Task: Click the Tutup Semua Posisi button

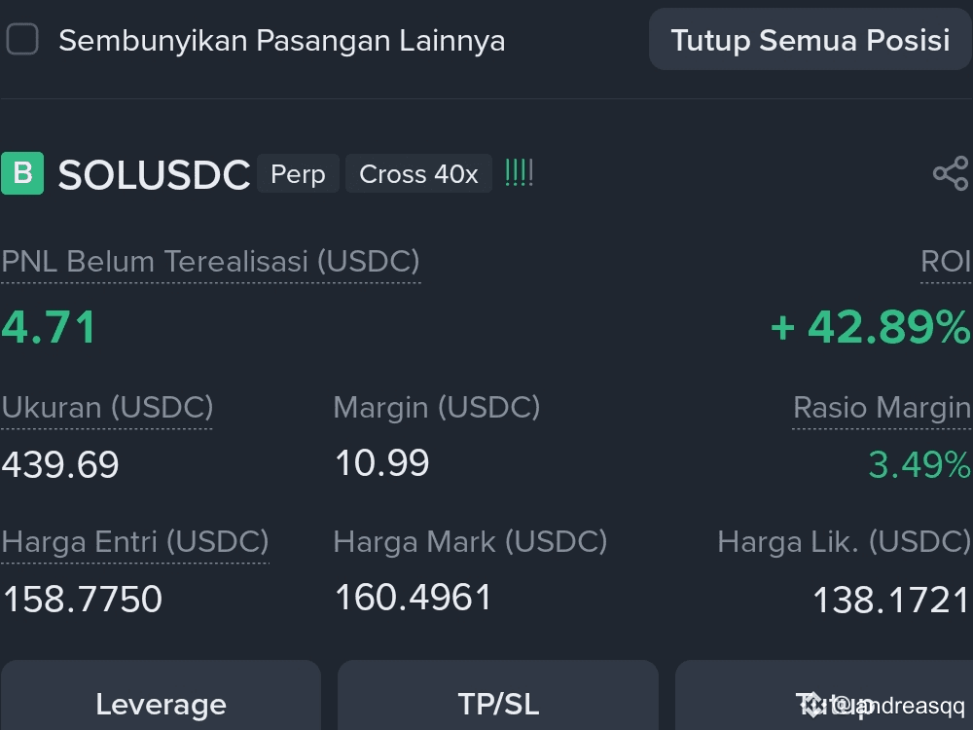Action: (811, 40)
